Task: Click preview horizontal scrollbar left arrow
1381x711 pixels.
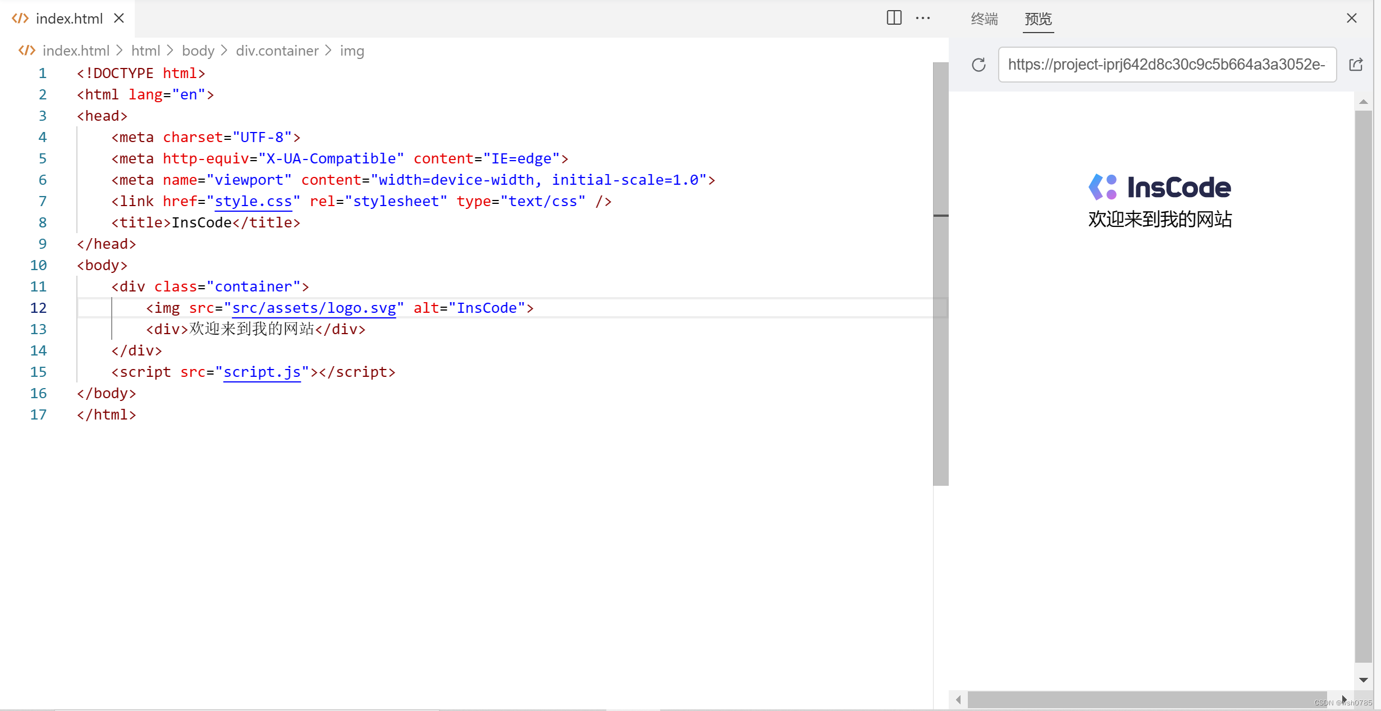Action: click(x=958, y=700)
